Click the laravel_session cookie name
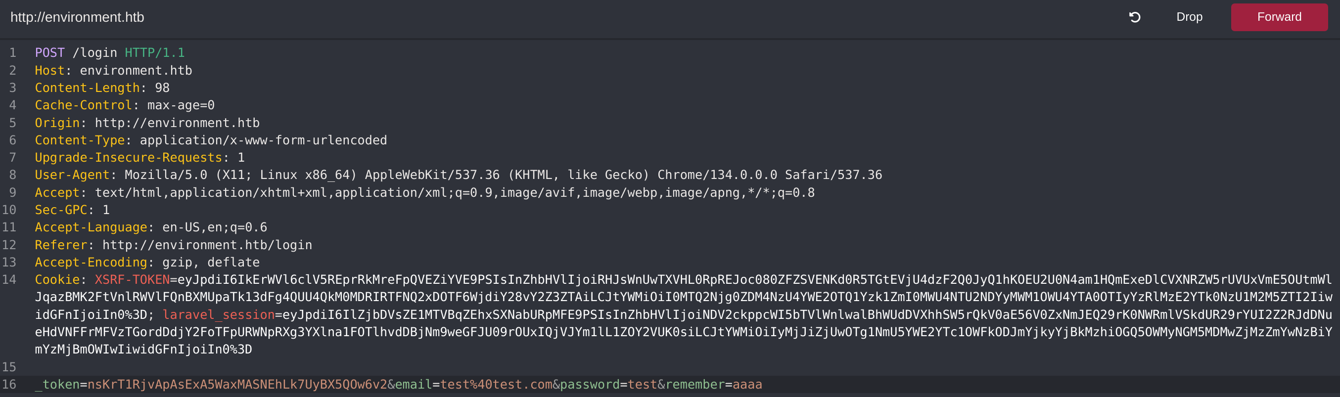 click(x=219, y=315)
